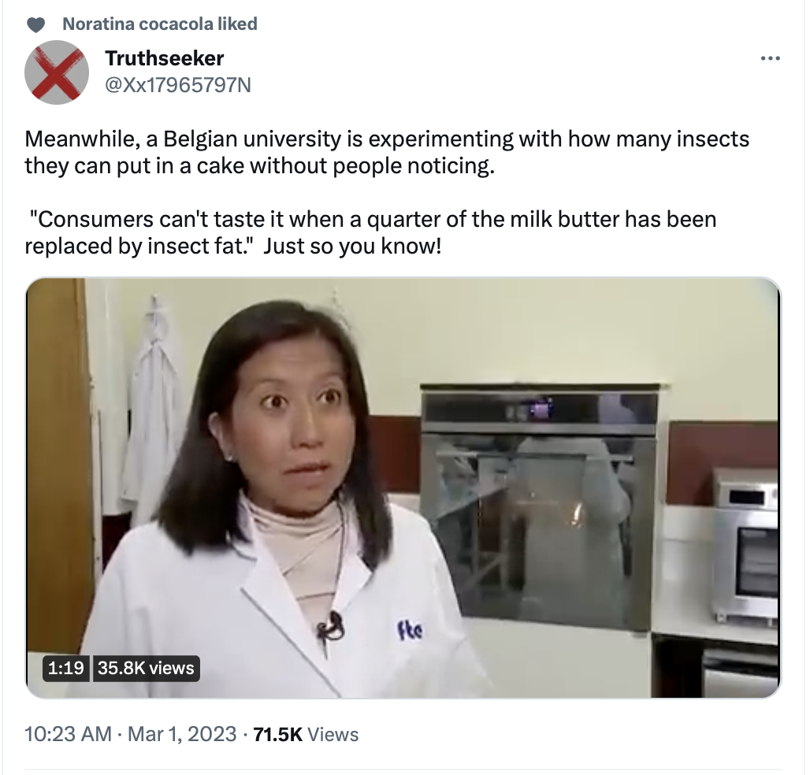Click the Mar 1, 2023 date
Image resolution: width=810 pixels, height=775 pixels.
tap(182, 734)
